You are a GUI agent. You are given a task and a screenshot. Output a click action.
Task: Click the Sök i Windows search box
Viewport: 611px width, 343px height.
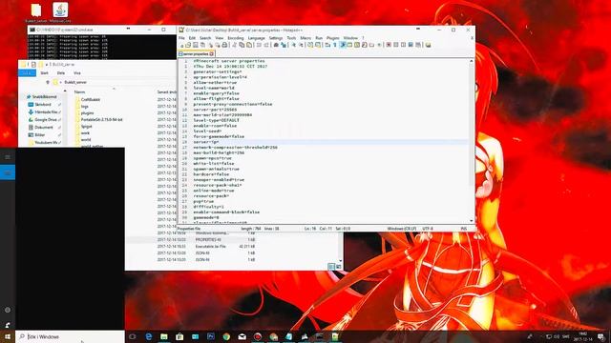[x=70, y=336]
